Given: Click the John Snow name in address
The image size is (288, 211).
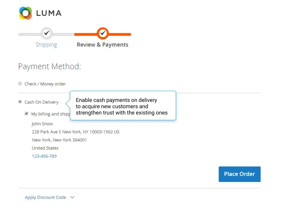Looking at the screenshot, I should [x=42, y=124].
